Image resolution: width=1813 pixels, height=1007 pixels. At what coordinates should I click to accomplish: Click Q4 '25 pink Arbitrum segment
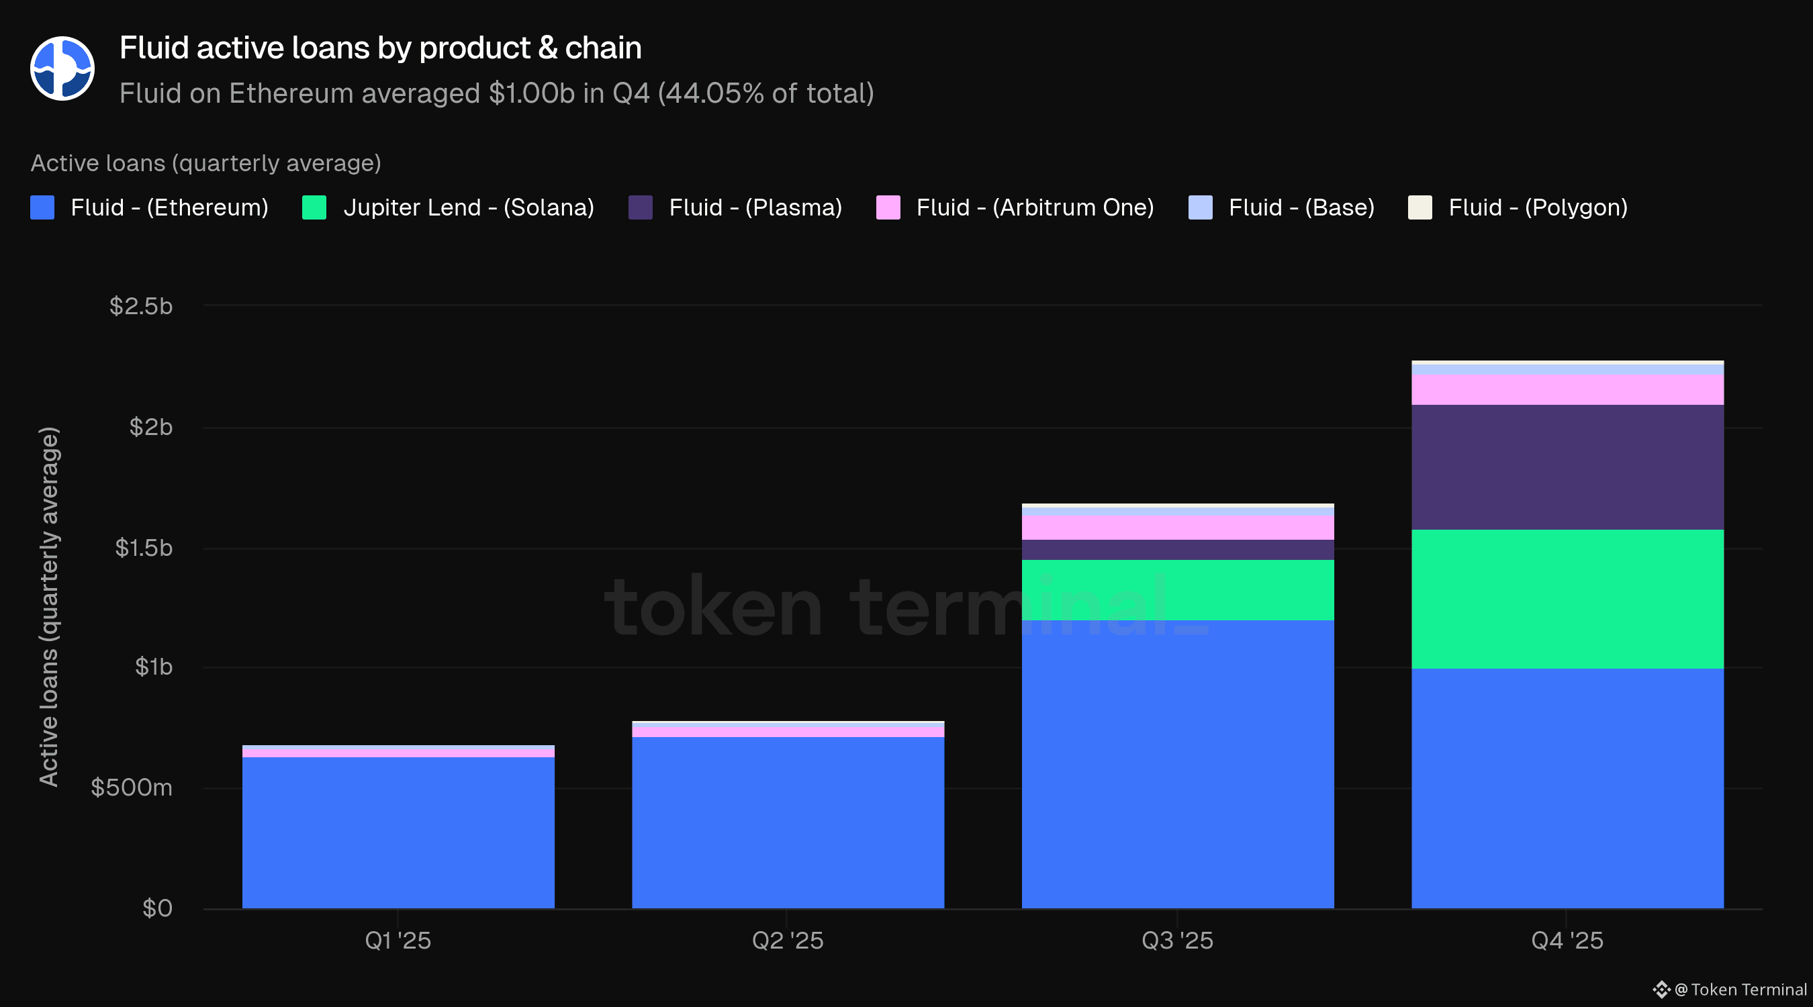pyautogui.click(x=1567, y=389)
